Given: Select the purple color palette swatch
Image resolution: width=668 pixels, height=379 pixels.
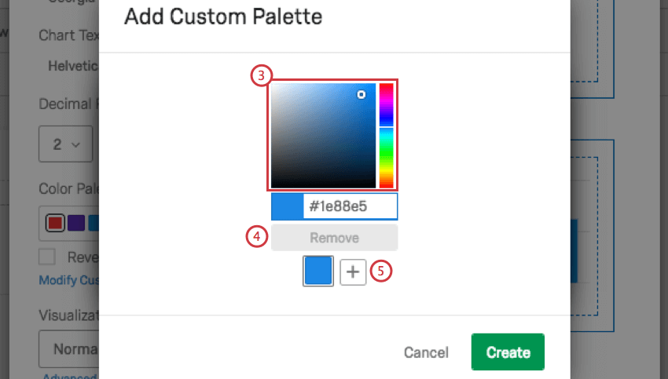Looking at the screenshot, I should (75, 223).
